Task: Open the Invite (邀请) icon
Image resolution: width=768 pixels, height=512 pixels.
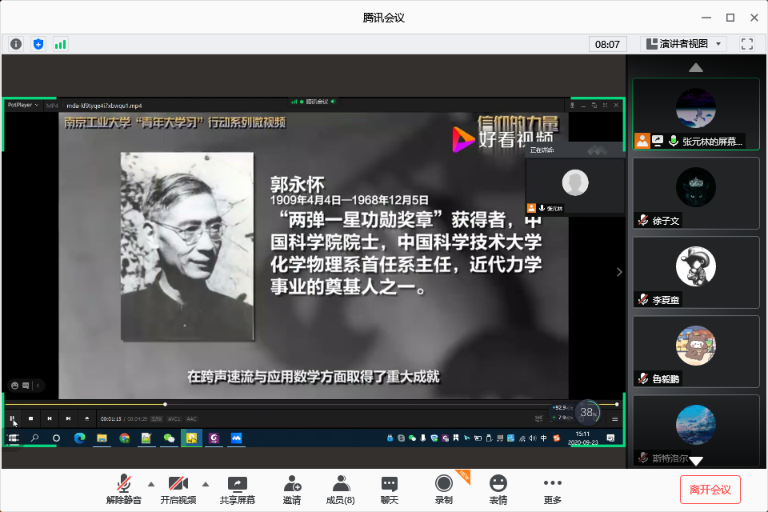Action: click(x=292, y=489)
